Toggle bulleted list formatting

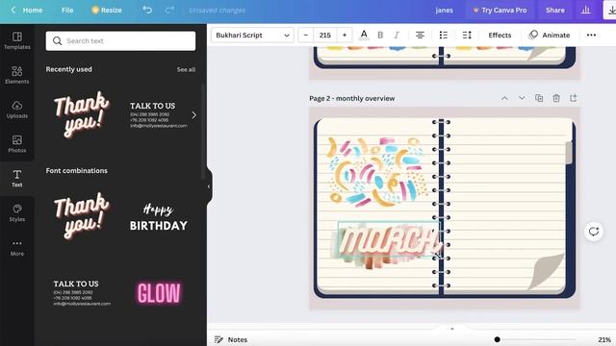point(444,35)
